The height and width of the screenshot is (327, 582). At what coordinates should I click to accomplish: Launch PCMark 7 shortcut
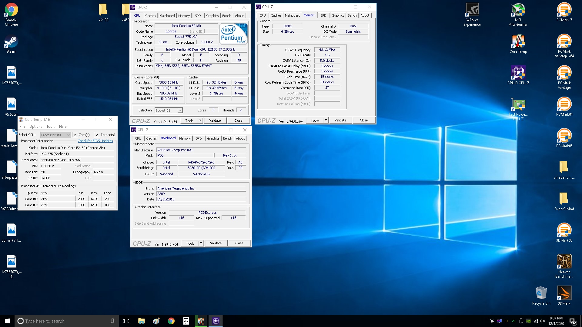click(x=564, y=12)
